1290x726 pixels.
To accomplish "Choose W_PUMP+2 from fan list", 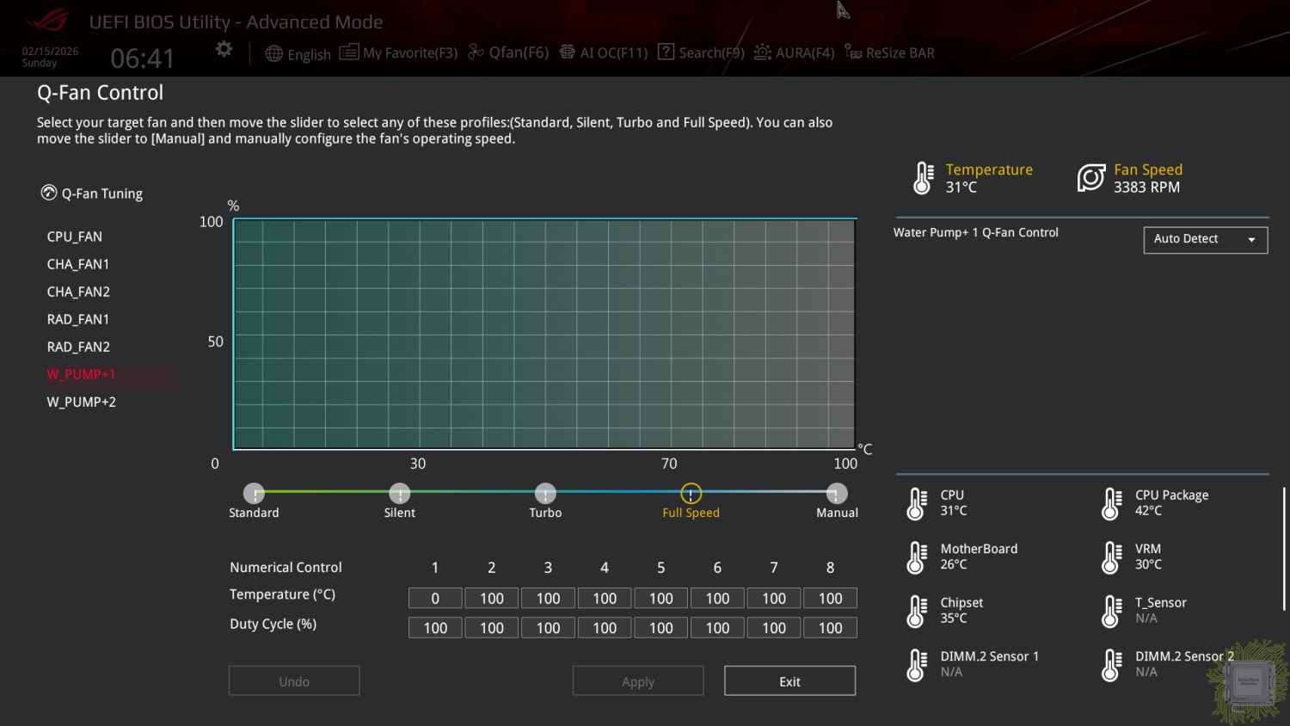I will coord(82,402).
